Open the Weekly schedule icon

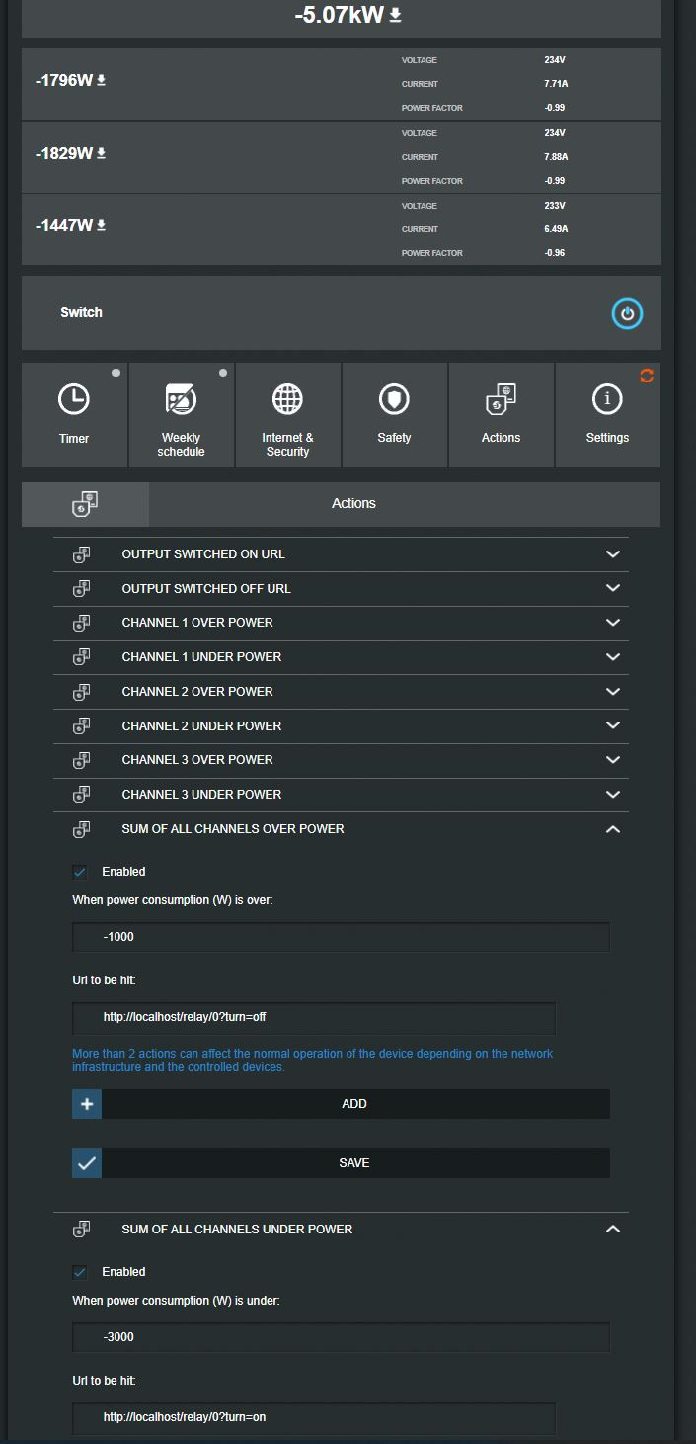[x=181, y=399]
